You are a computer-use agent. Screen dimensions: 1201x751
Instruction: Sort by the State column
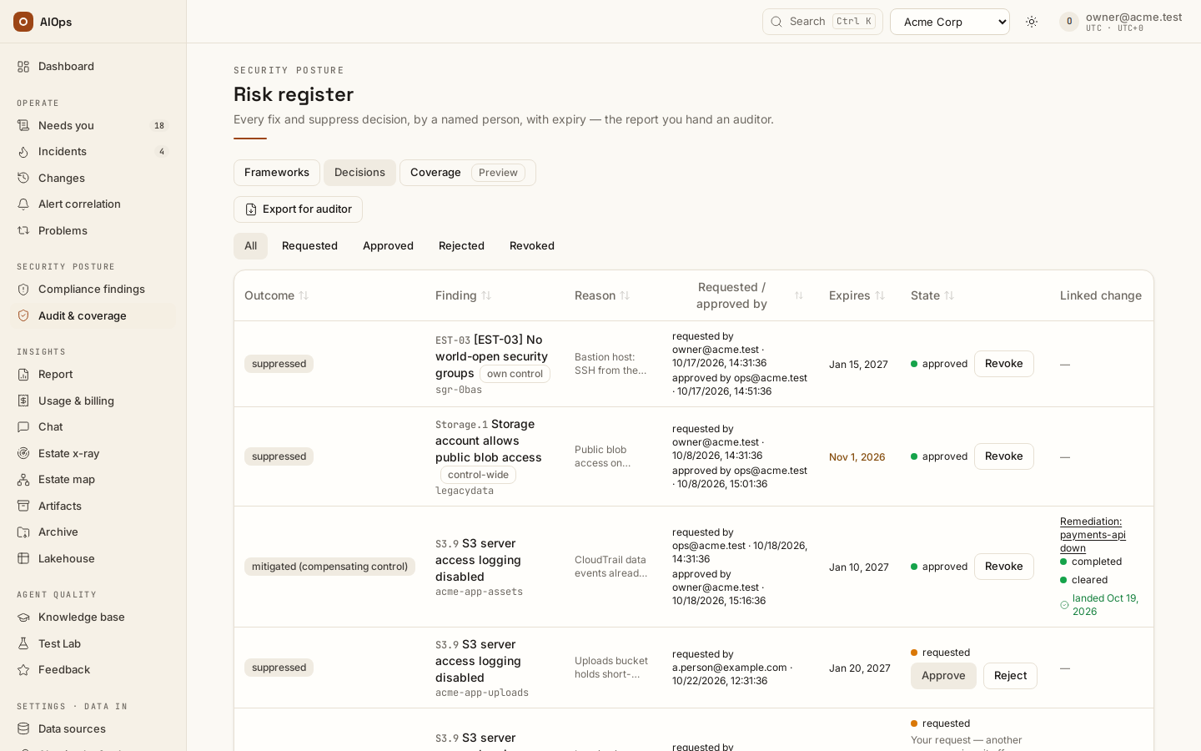(932, 295)
